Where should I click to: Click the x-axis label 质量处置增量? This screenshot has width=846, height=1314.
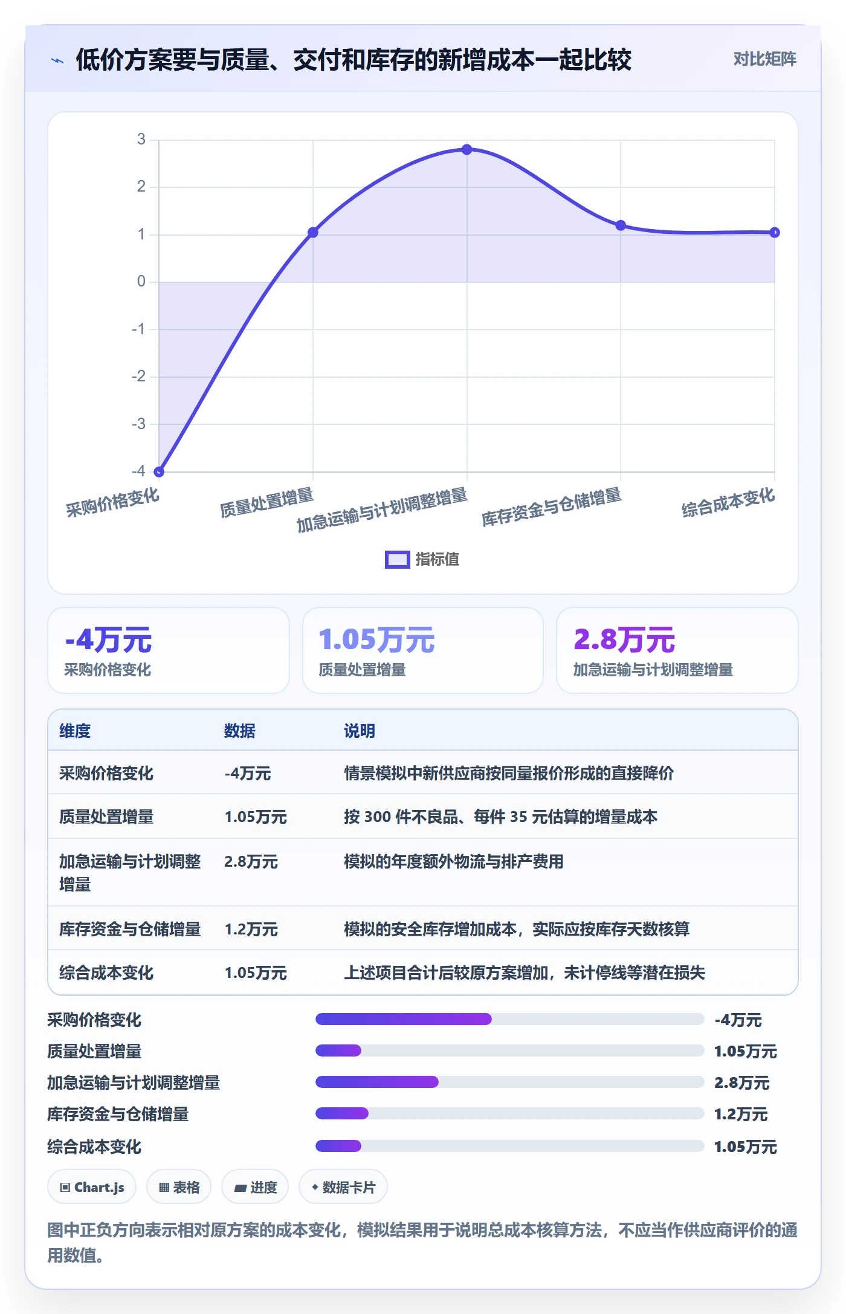(266, 503)
